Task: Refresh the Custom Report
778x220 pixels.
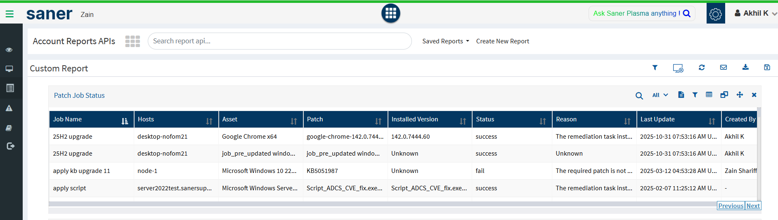Action: [701, 68]
